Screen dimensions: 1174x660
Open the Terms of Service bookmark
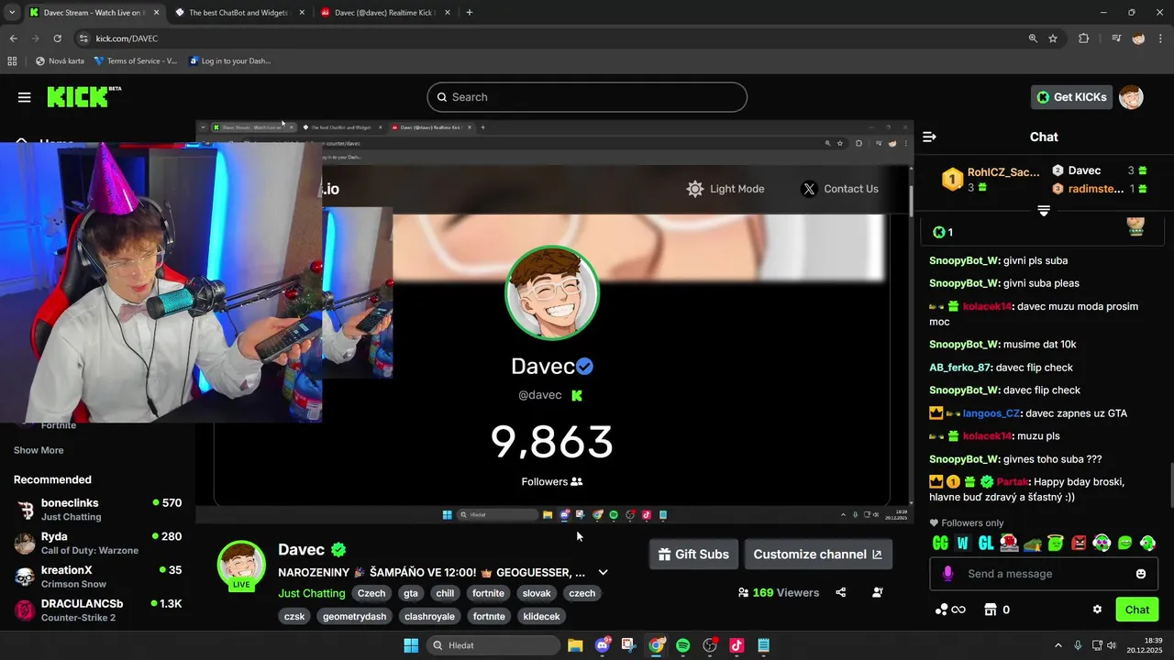(x=136, y=61)
